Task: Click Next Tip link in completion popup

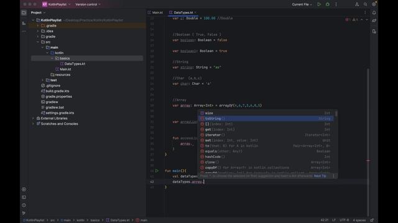Action: tap(320, 176)
